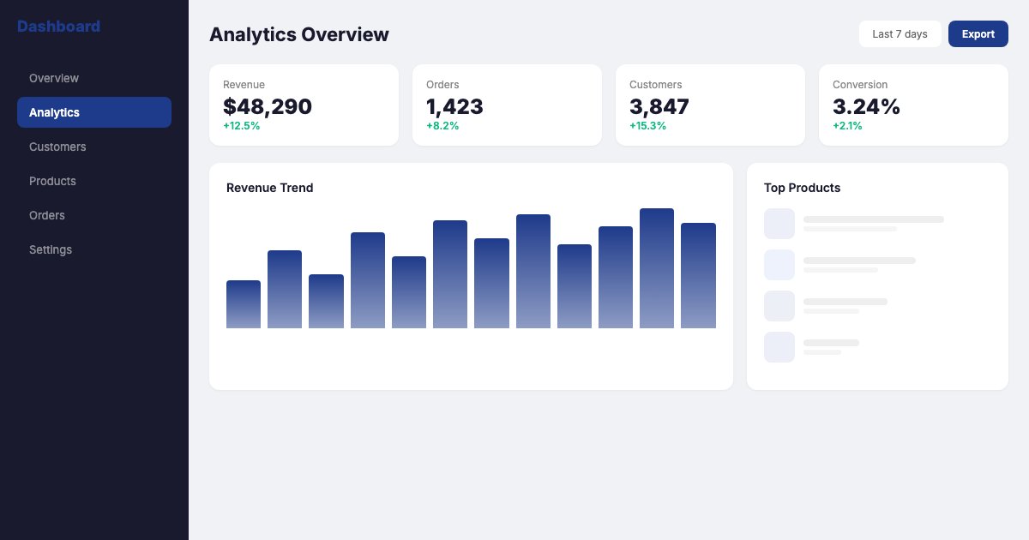The width and height of the screenshot is (1029, 540).
Task: Select the second Top Products thumbnail
Action: pos(779,265)
